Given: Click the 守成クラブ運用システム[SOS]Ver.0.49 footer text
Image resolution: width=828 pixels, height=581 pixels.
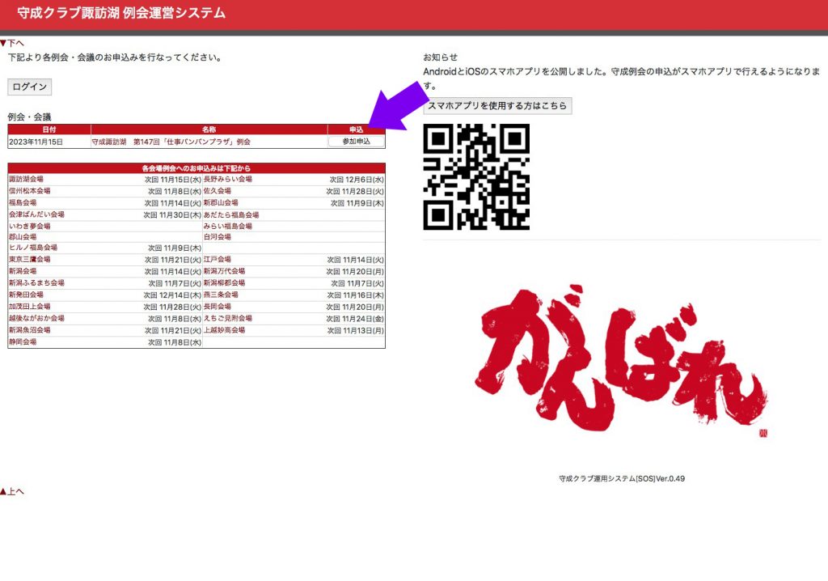Looking at the screenshot, I should pos(622,478).
